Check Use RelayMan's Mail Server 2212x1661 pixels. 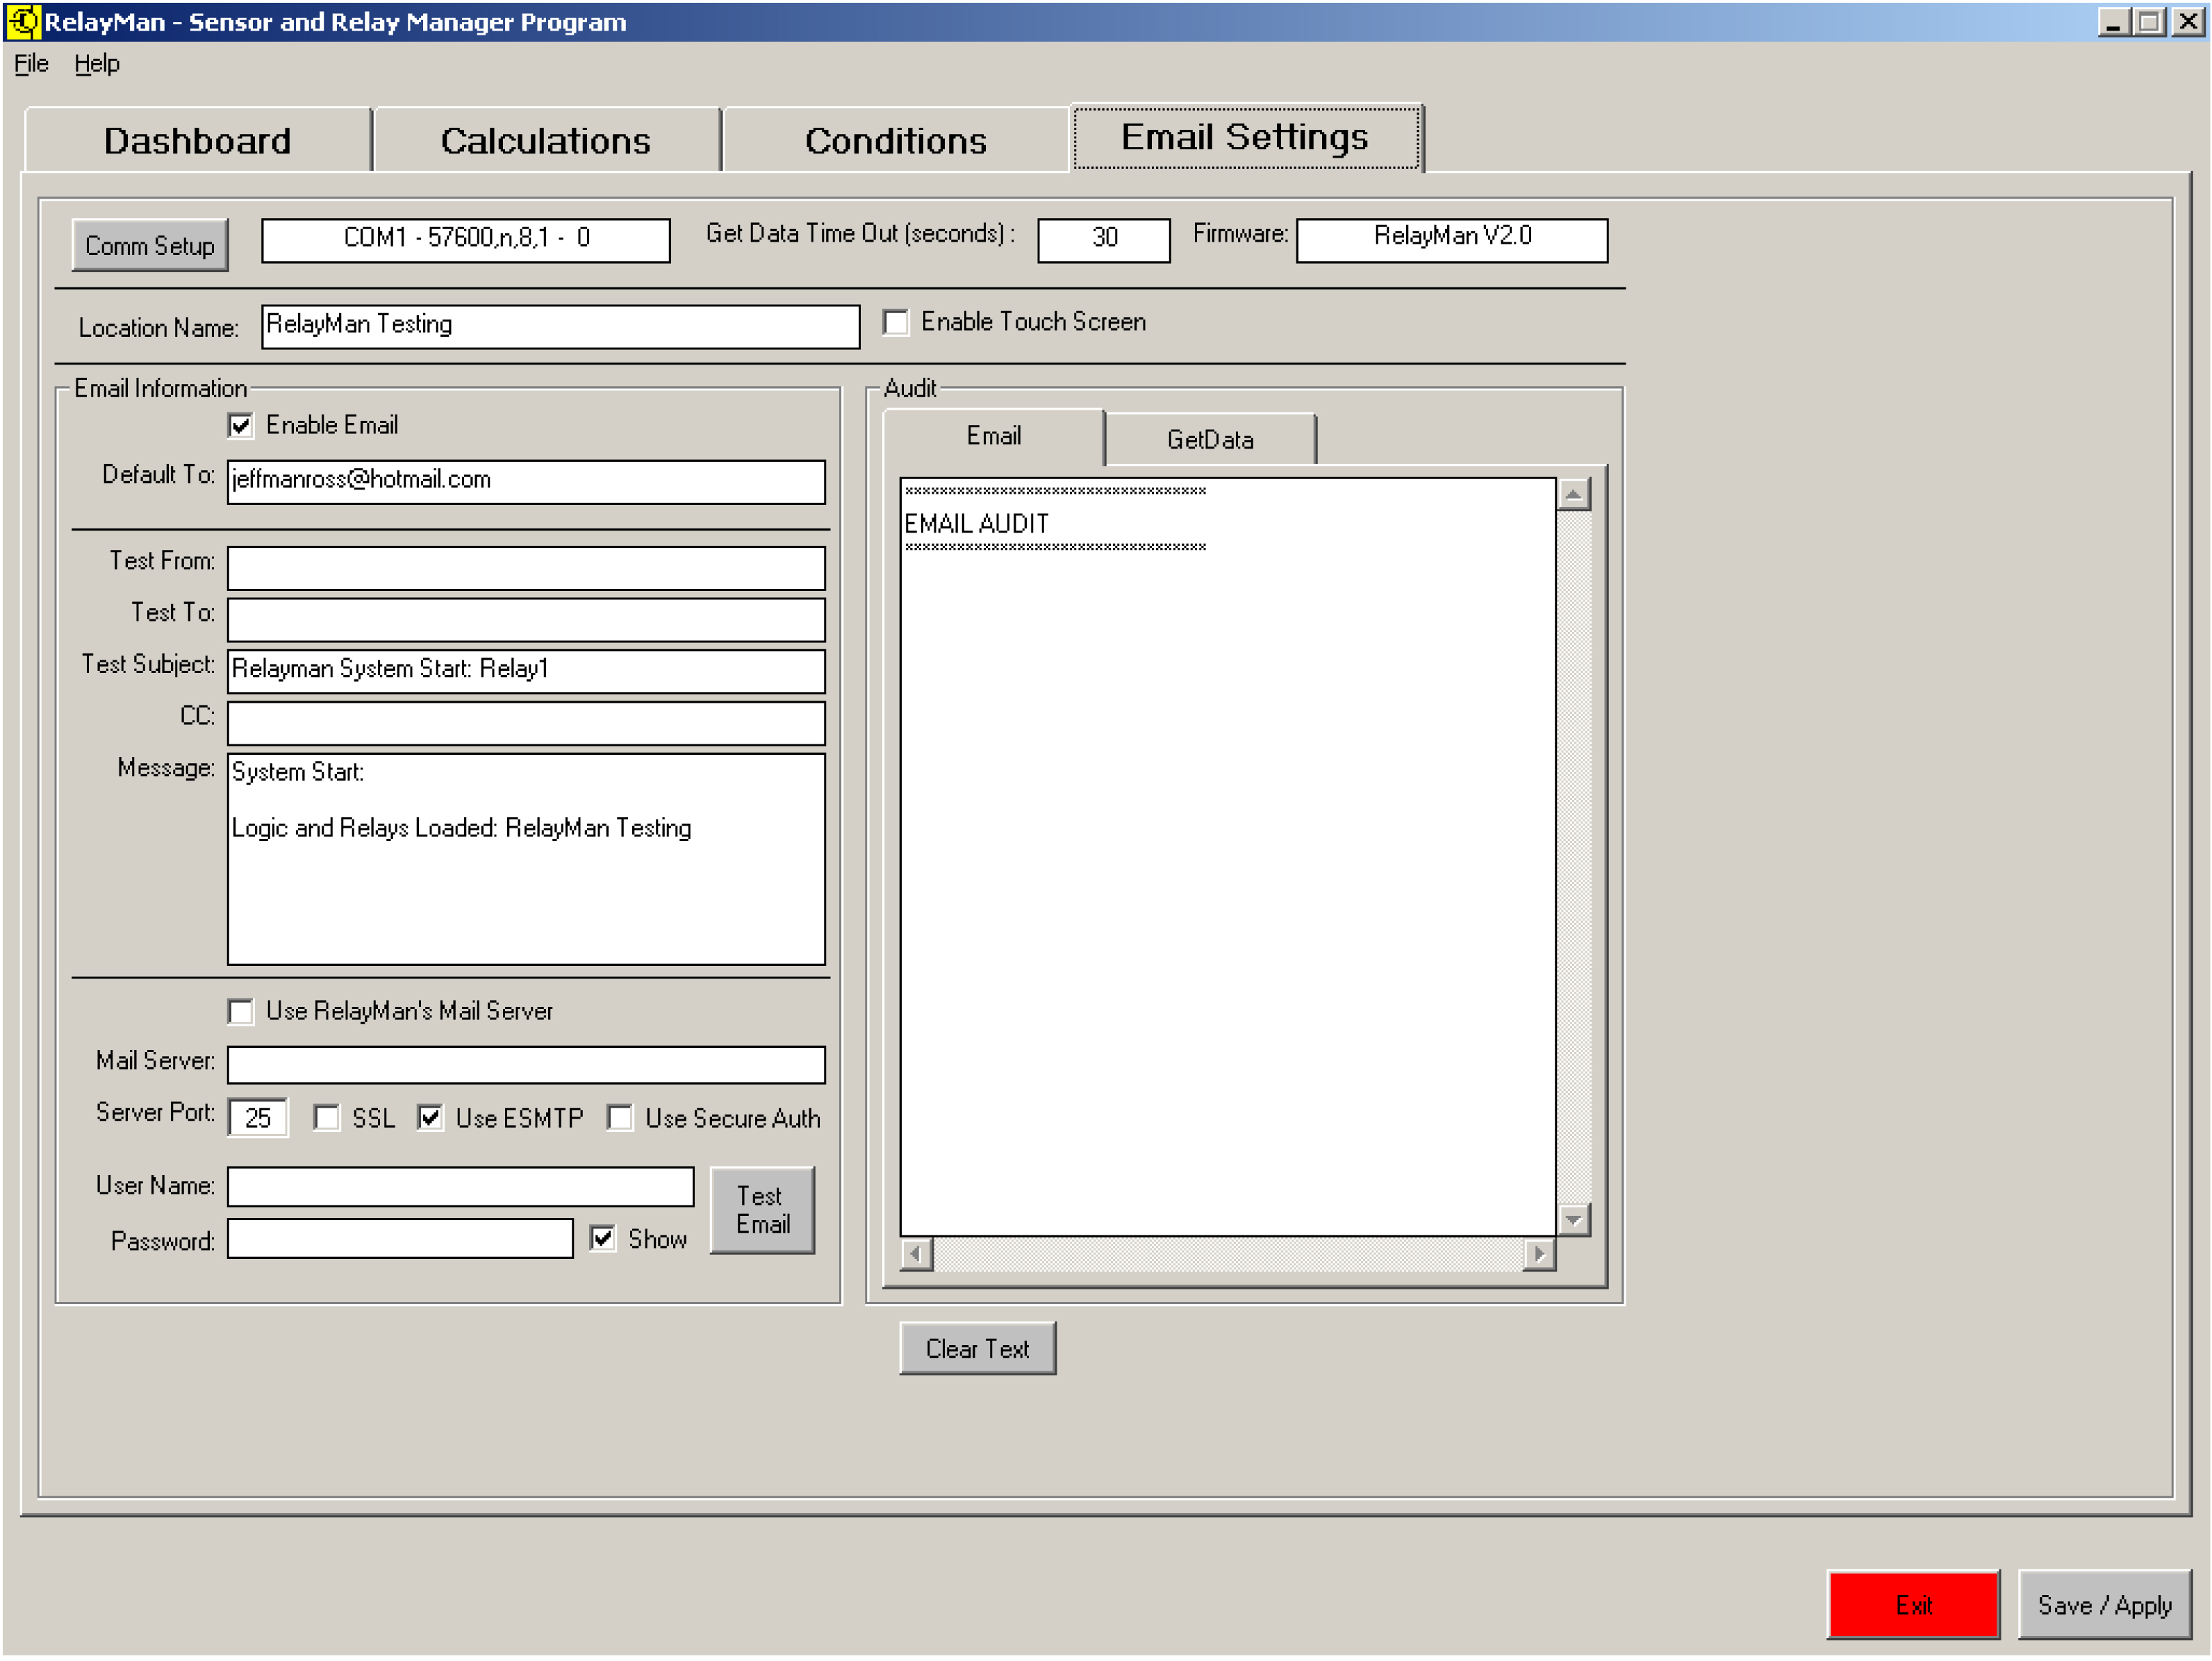coord(241,1012)
